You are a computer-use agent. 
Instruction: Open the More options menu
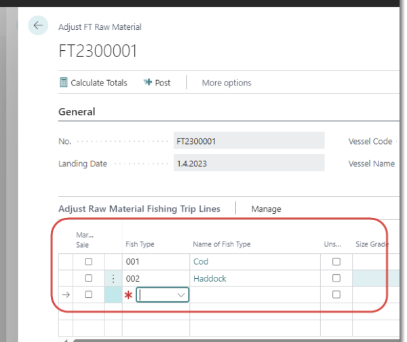(x=227, y=83)
